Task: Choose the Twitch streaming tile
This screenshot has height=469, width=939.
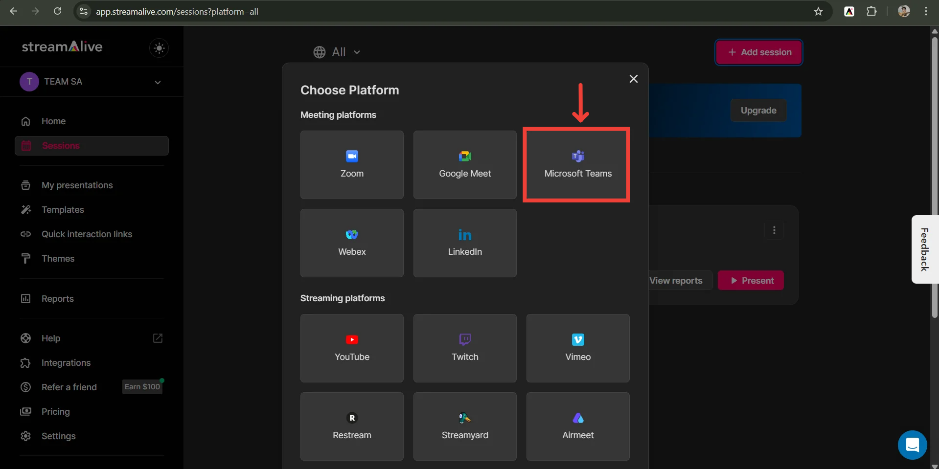Action: [465, 348]
